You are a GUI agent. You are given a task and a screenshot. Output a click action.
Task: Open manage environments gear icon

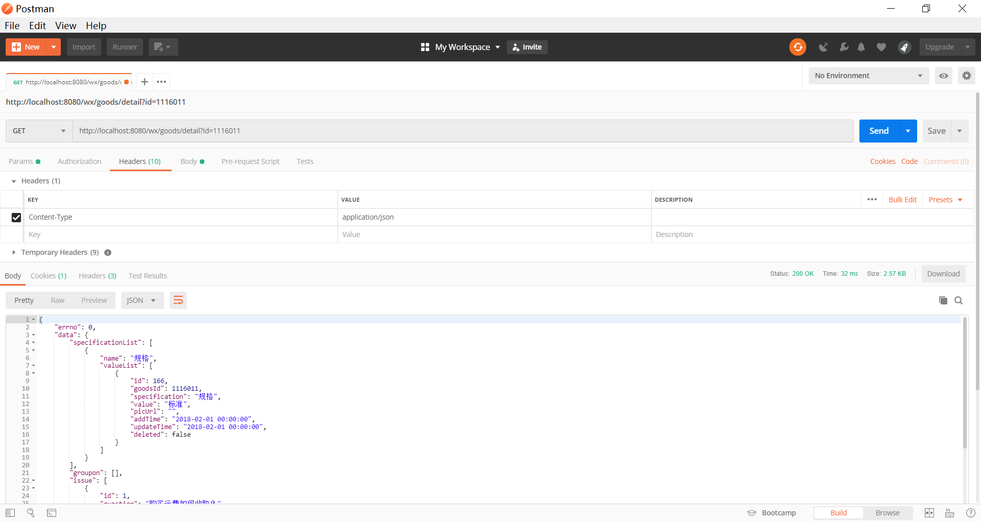pyautogui.click(x=966, y=76)
